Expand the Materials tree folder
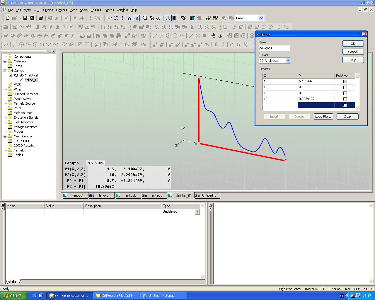375x300 pixels. [5, 61]
